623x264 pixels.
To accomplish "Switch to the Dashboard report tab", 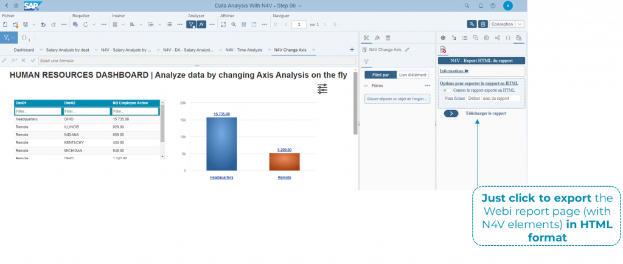I will (x=24, y=49).
